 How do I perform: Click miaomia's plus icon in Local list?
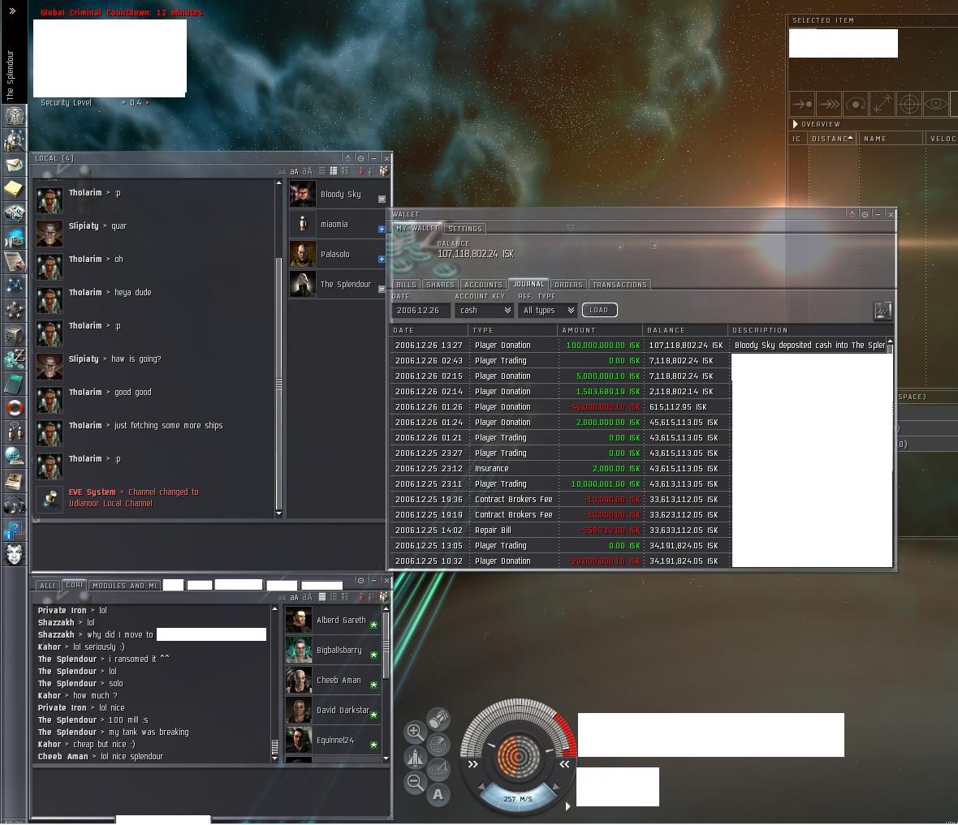point(382,229)
